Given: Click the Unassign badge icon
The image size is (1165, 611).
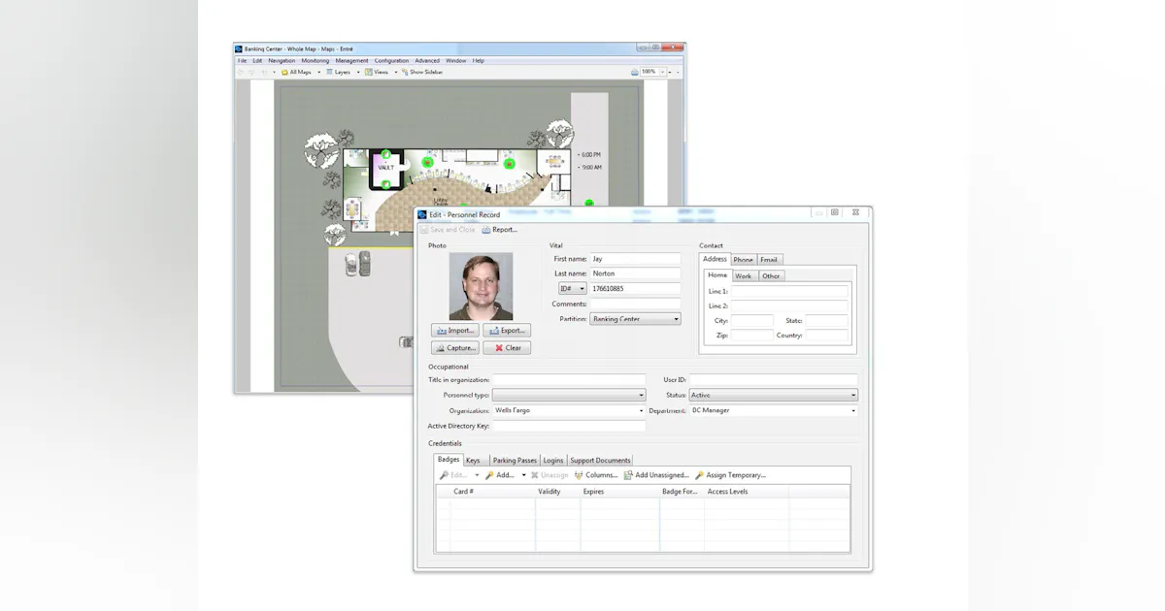Looking at the screenshot, I should click(535, 475).
